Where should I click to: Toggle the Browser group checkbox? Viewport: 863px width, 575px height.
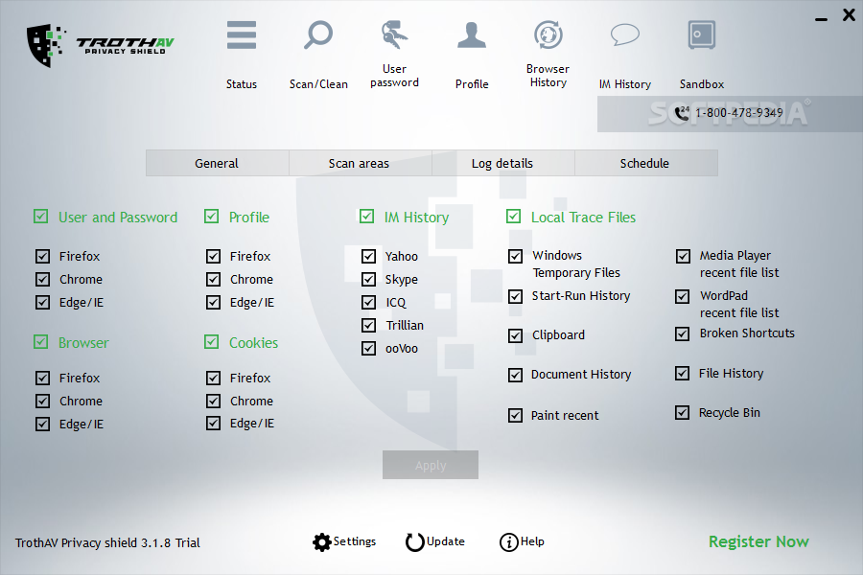[x=40, y=342]
